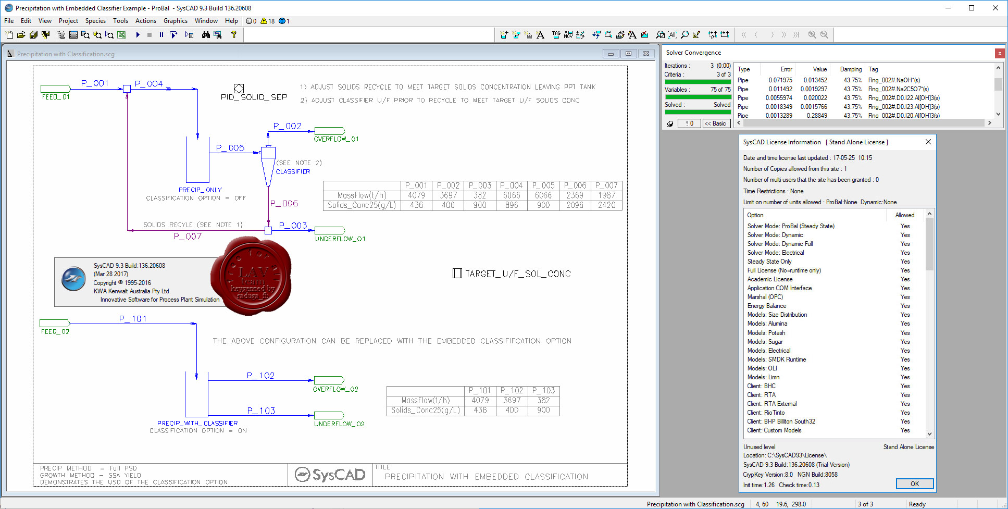Click OK in the License Information dialog
Image resolution: width=1008 pixels, height=509 pixels.
[915, 484]
